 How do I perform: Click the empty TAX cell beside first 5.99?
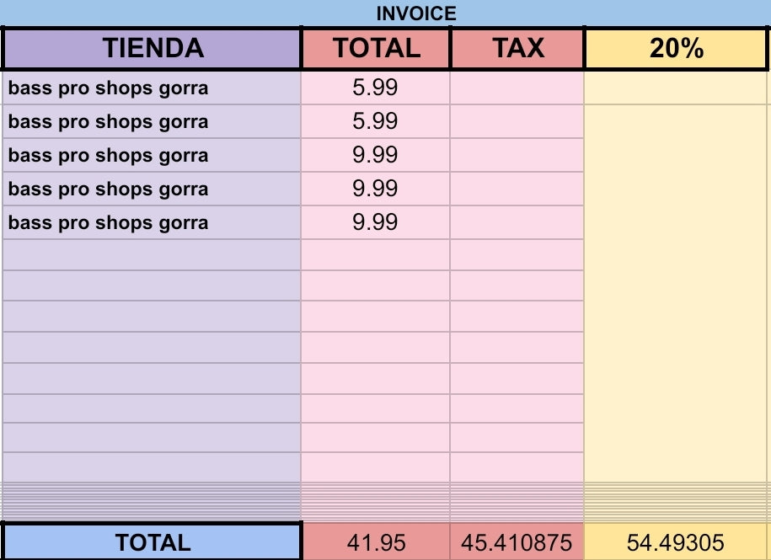pyautogui.click(x=517, y=88)
